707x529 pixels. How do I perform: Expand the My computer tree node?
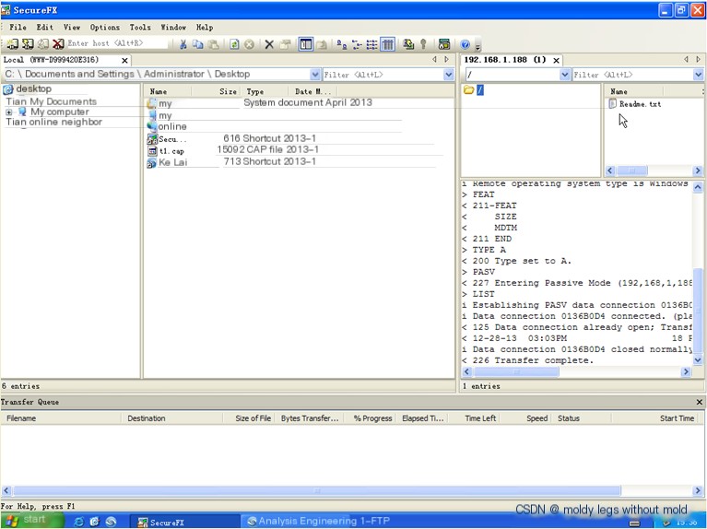pos(8,112)
